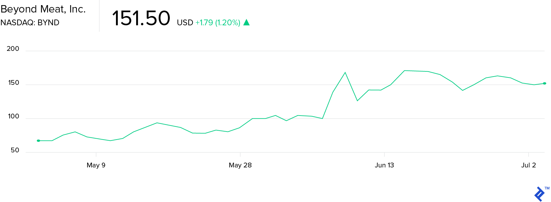Click the deep dip right after the sharp peak
Screen dimensions: 551x202
[357, 101]
